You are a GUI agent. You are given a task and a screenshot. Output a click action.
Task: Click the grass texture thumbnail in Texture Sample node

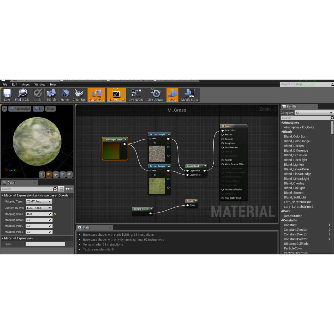point(157,186)
